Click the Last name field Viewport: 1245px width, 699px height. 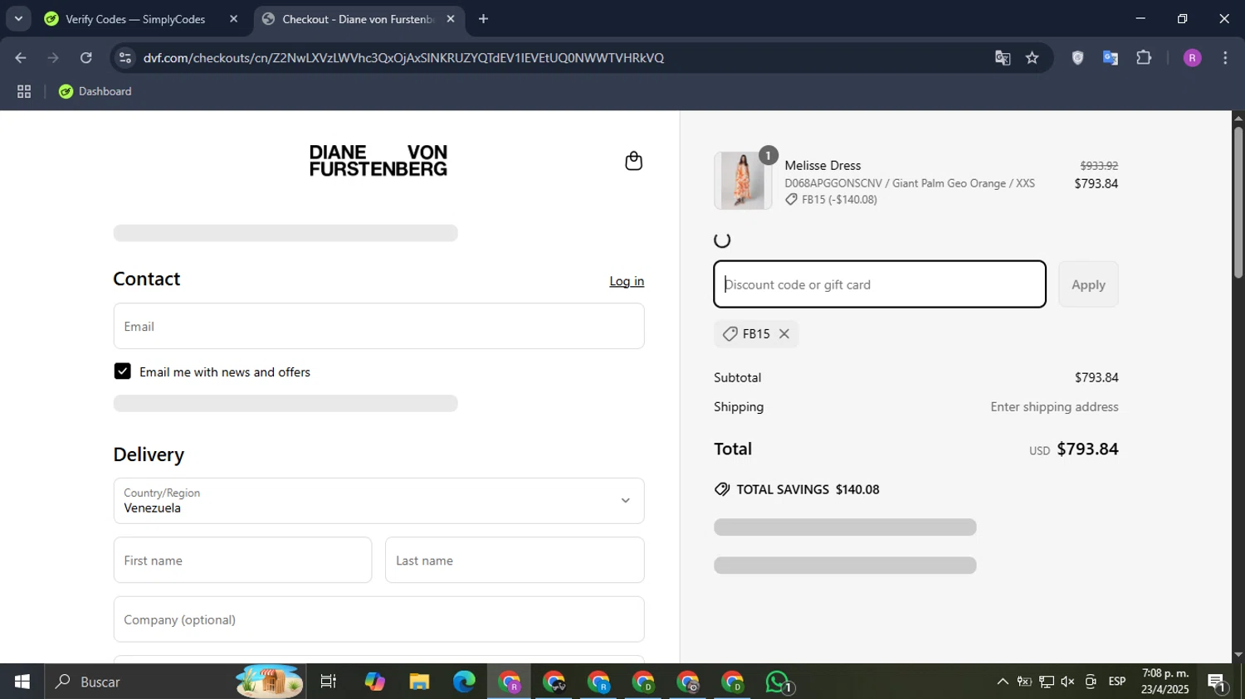515,561
